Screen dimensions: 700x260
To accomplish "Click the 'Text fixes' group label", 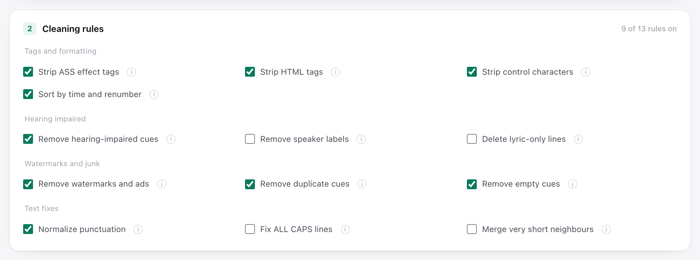I will pos(41,208).
